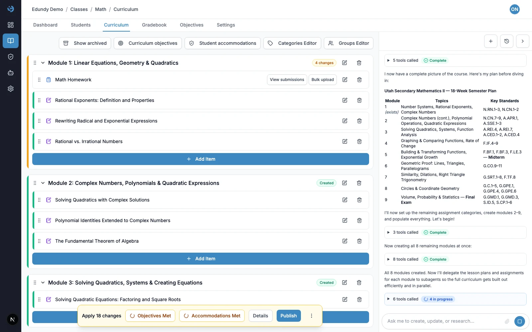The height and width of the screenshot is (332, 532).
Task: Start a new chat with the plus icon
Action: pyautogui.click(x=490, y=41)
